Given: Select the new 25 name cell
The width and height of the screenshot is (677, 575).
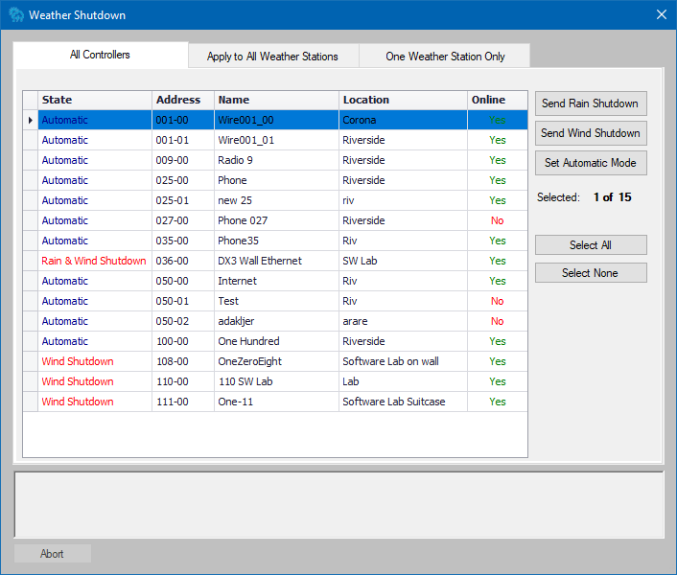Looking at the screenshot, I should (276, 200).
